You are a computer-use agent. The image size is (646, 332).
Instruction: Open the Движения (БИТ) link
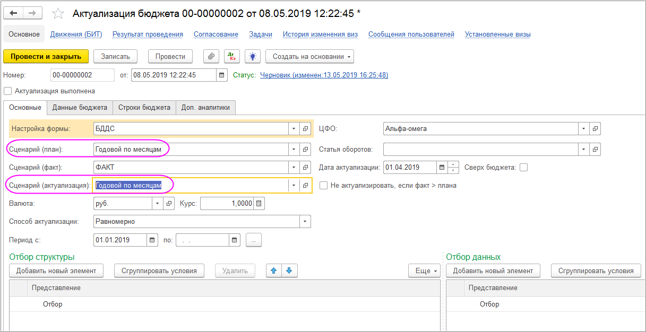pos(76,34)
